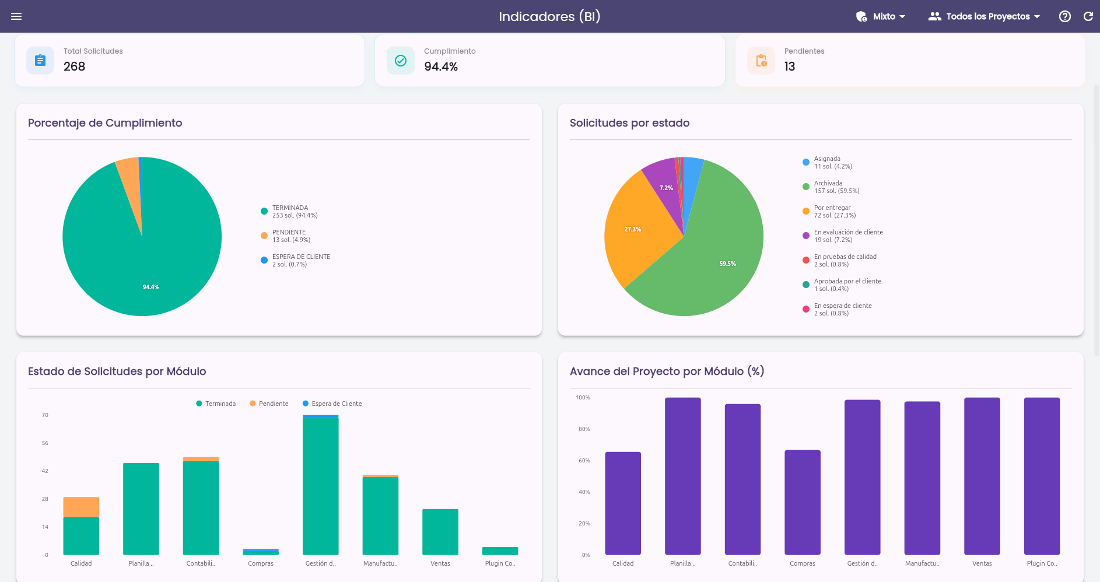Click the TERMINADA legend label
Image resolution: width=1100 pixels, height=582 pixels.
pyautogui.click(x=290, y=208)
